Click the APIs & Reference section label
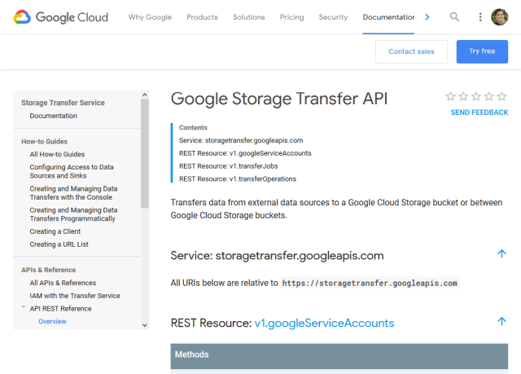 tap(49, 270)
